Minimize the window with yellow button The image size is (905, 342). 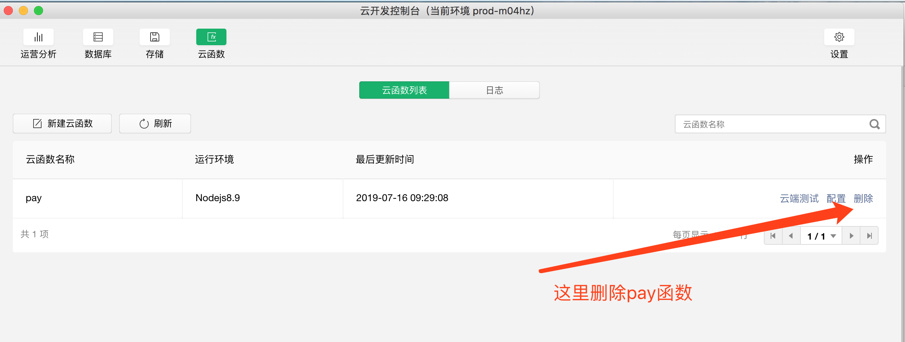pyautogui.click(x=23, y=11)
